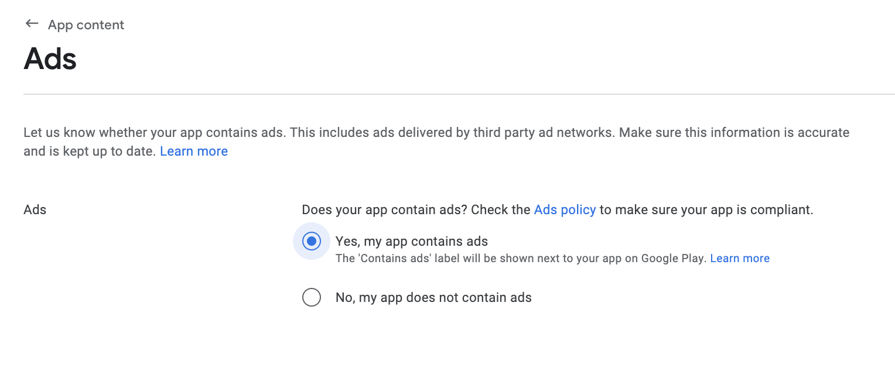Click the back arrow icon

[32, 24]
